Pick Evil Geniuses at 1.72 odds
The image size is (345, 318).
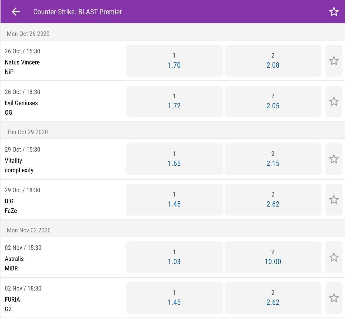174,101
